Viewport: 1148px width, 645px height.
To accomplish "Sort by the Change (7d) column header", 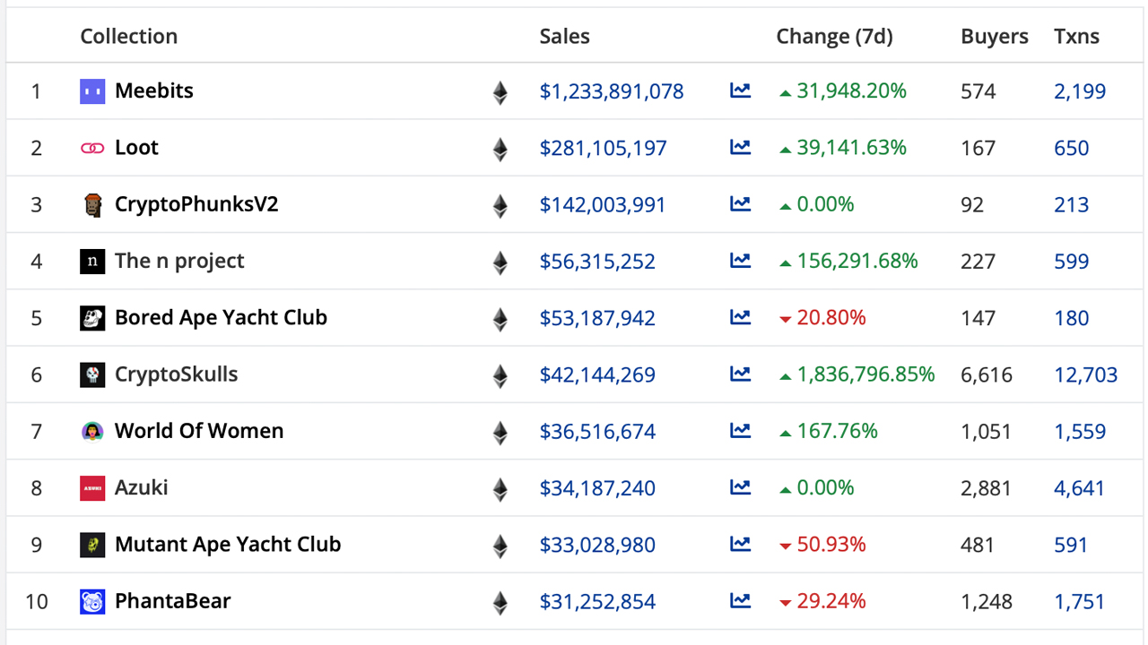I will point(834,36).
